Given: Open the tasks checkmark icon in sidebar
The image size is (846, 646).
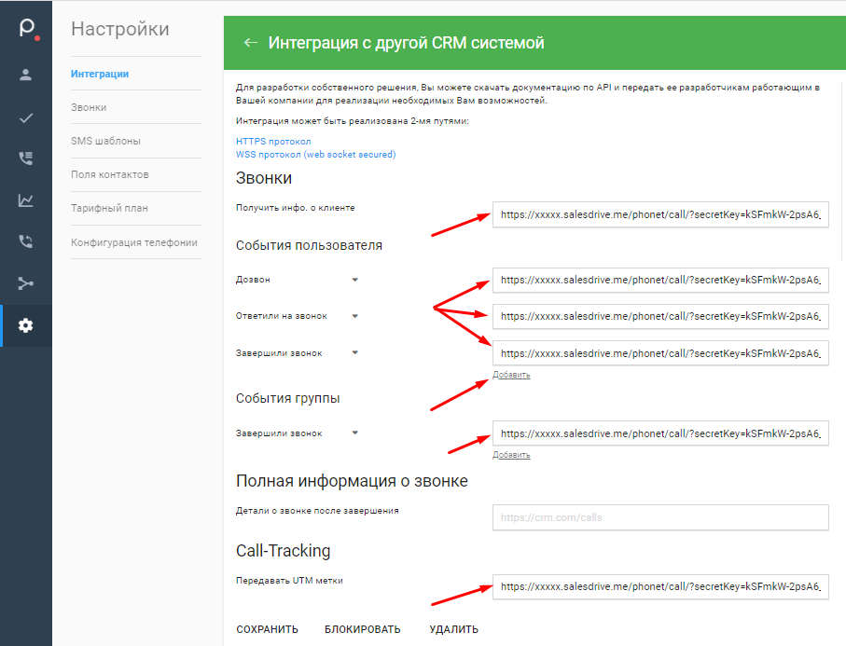Looking at the screenshot, I should coord(26,117).
